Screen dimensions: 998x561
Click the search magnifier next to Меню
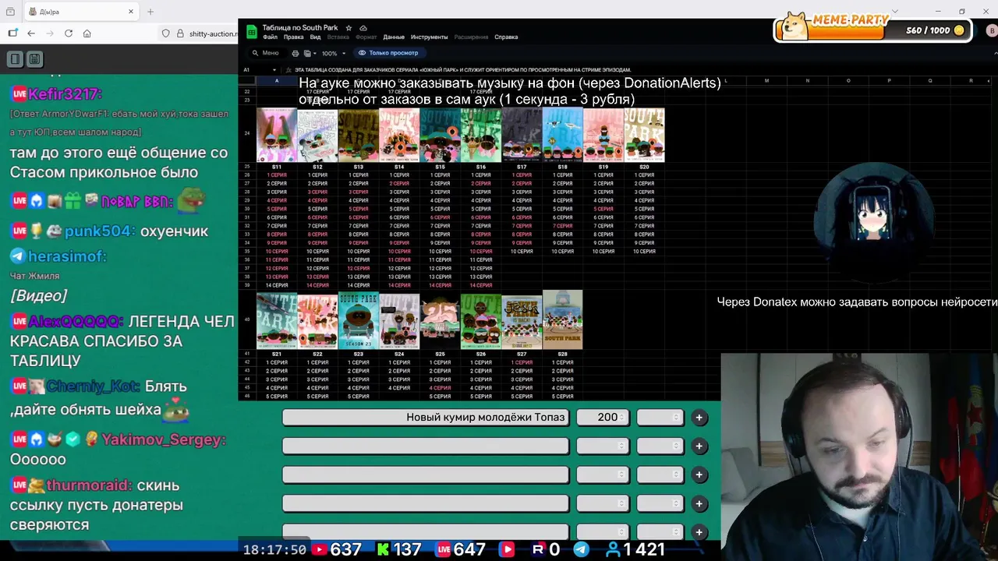click(255, 53)
